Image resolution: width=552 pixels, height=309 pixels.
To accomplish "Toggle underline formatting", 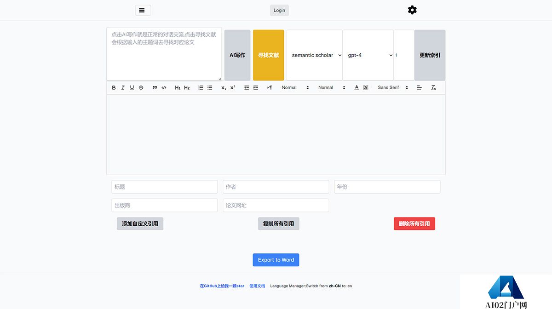I will coord(132,87).
